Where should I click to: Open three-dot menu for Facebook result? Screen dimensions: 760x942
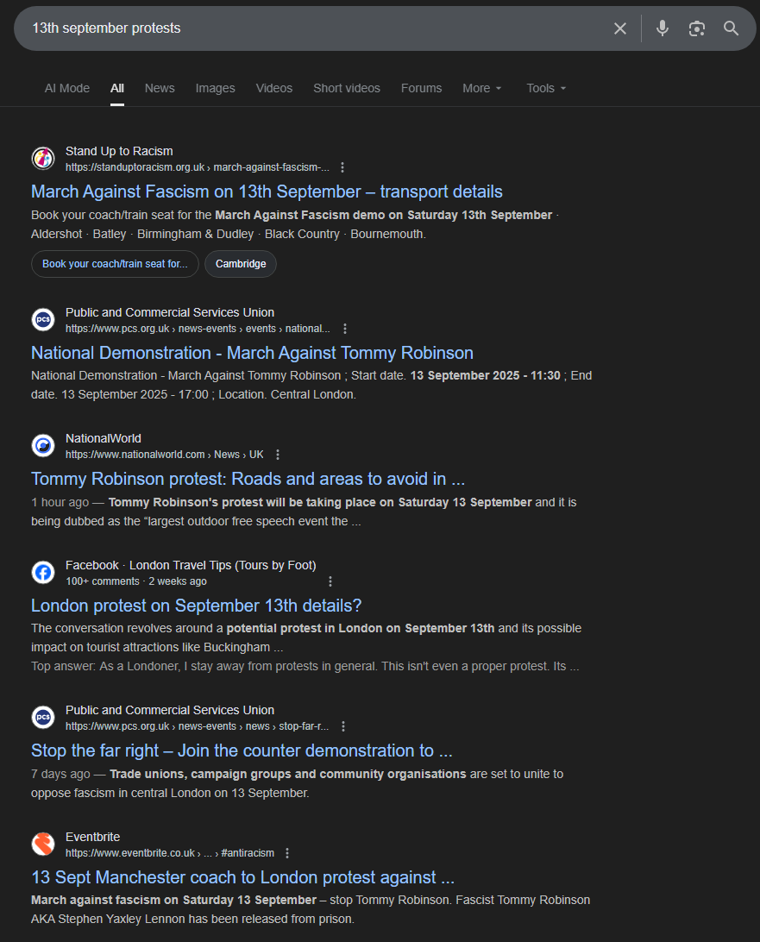(x=330, y=581)
